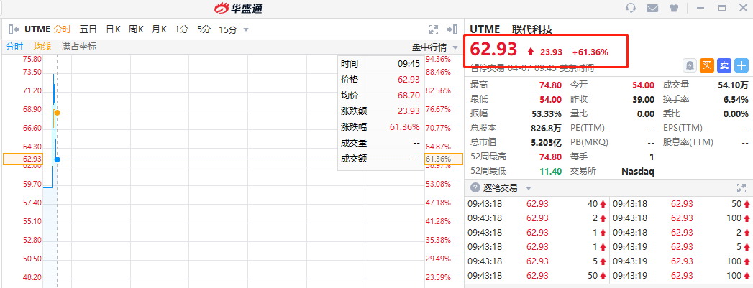This screenshot has width=753, height=288.
Task: Click 最高 value 74.80
Action: 550,85
